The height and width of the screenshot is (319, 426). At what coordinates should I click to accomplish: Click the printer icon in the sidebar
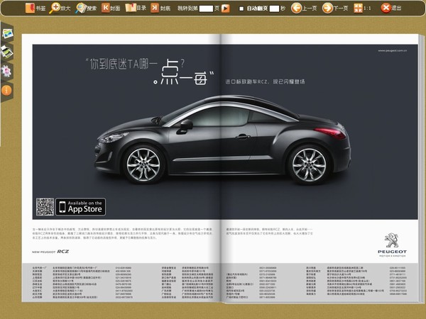(x=7, y=52)
